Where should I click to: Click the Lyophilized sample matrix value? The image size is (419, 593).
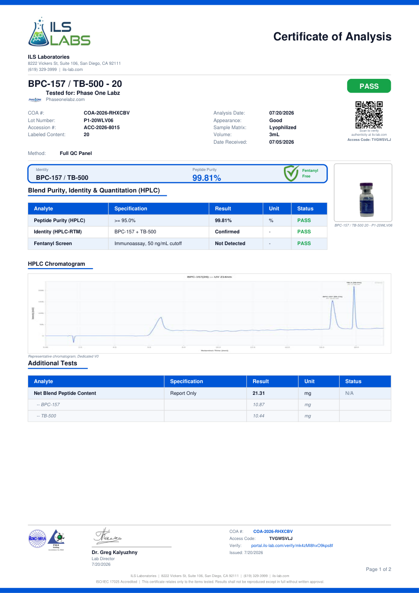(283, 127)
